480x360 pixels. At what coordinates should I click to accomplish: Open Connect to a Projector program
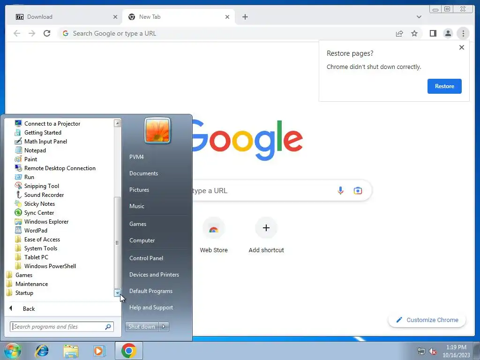coord(47,124)
